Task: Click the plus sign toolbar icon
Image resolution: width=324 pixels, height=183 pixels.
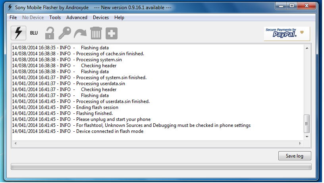Action: pos(112,33)
